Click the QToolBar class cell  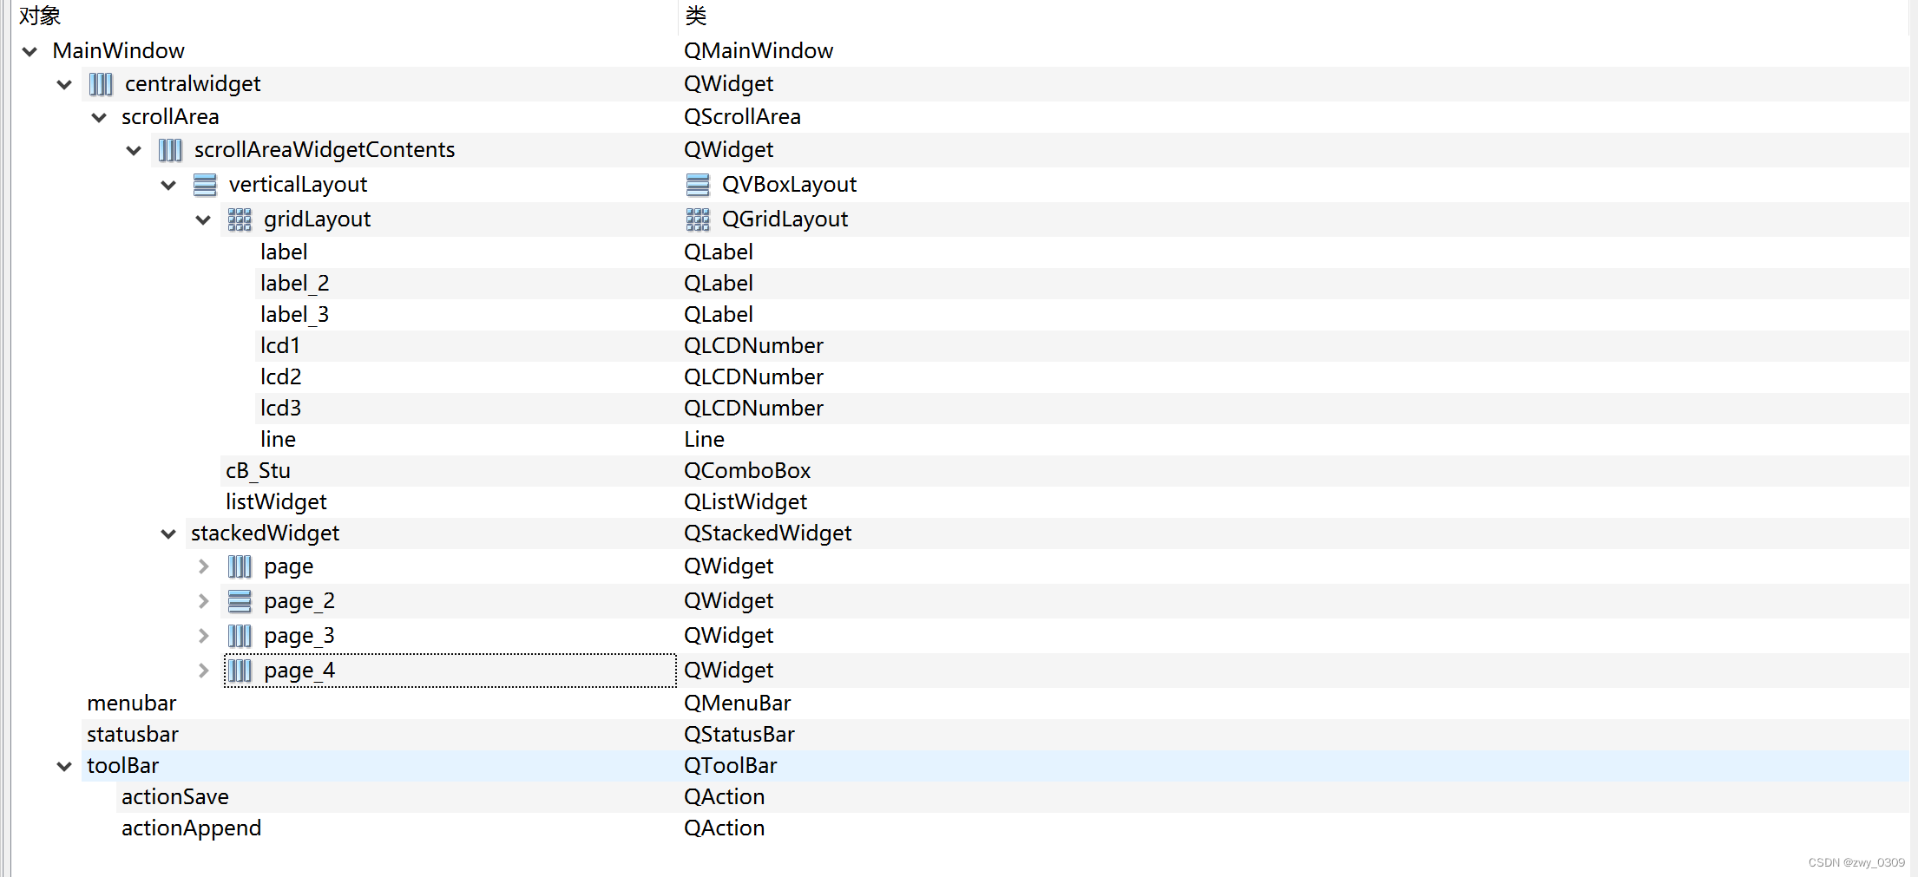731,766
